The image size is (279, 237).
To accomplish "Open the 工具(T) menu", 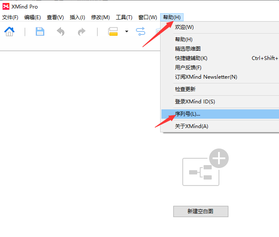I will 124,17.
